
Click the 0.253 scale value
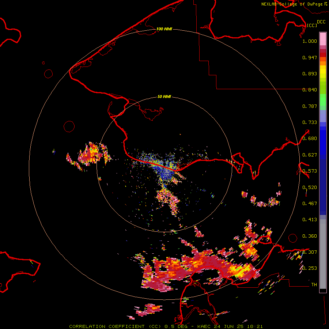click(x=310, y=268)
